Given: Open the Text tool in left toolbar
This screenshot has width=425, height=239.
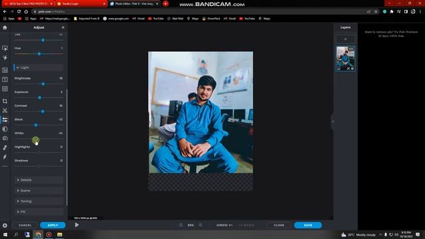Looking at the screenshot, I should [x=5, y=80].
